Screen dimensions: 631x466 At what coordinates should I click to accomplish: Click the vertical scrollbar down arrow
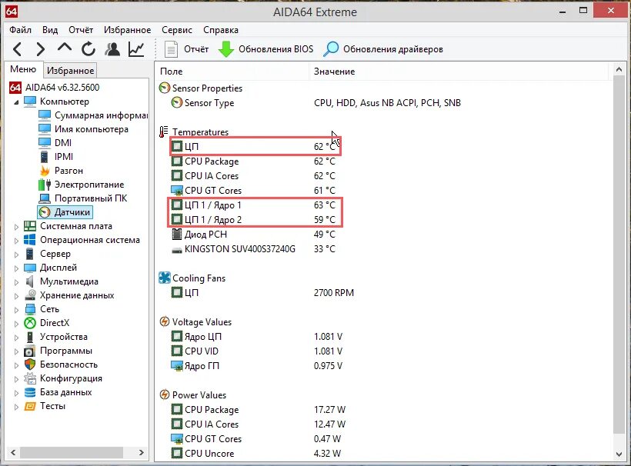click(x=619, y=454)
